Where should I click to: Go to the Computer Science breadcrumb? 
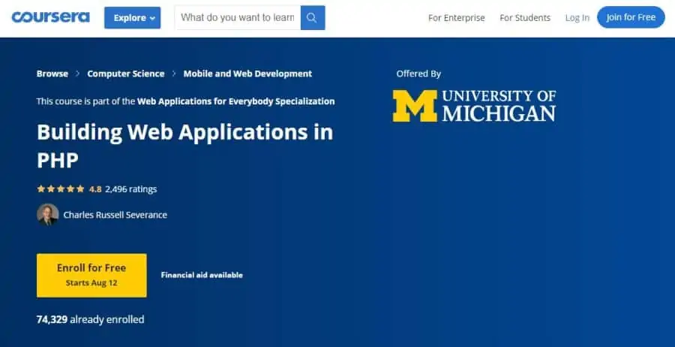click(x=126, y=74)
